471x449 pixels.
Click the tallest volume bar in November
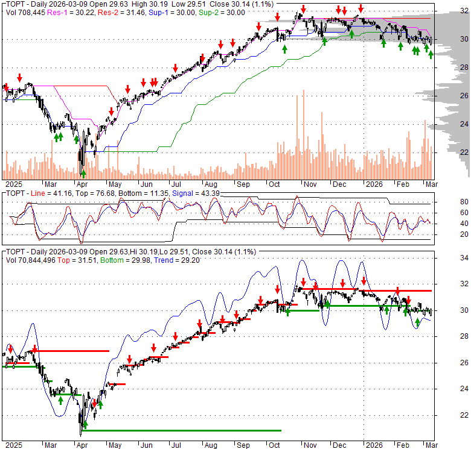coord(304,134)
